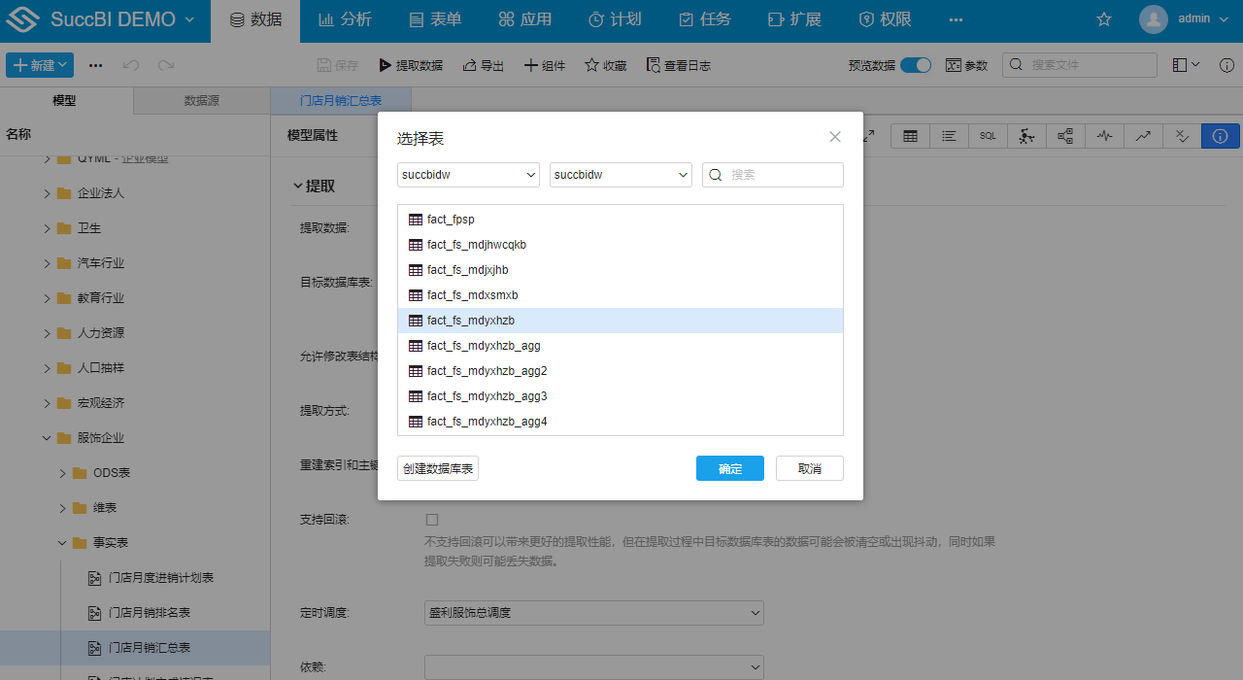Click 创建数据库表 to create a table
The width and height of the screenshot is (1243, 680).
click(437, 467)
